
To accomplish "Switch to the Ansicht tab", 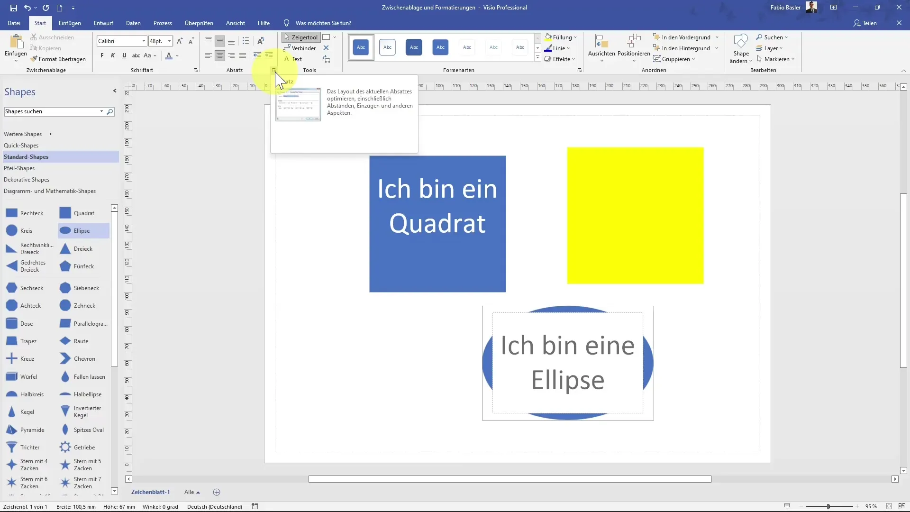I will coord(236,23).
